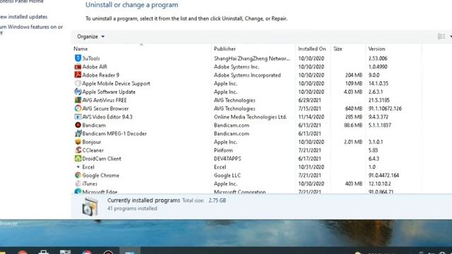Click publisher 'Piriform'
452x254 pixels.
pyautogui.click(x=223, y=150)
